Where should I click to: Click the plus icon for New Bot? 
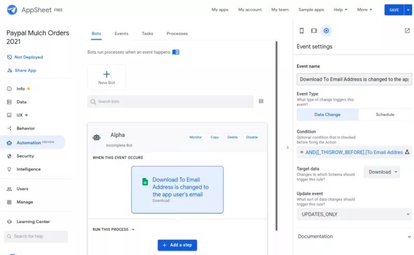(107, 74)
